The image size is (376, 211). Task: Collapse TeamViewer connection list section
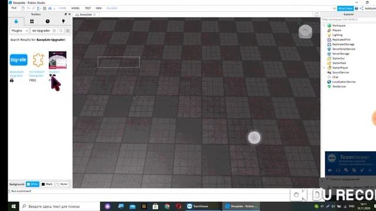pos(327,179)
